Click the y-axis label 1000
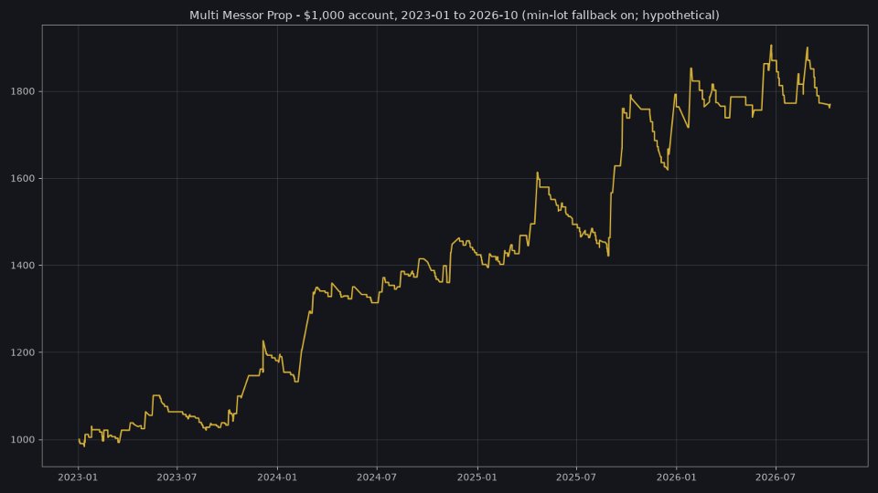 pyautogui.click(x=22, y=440)
